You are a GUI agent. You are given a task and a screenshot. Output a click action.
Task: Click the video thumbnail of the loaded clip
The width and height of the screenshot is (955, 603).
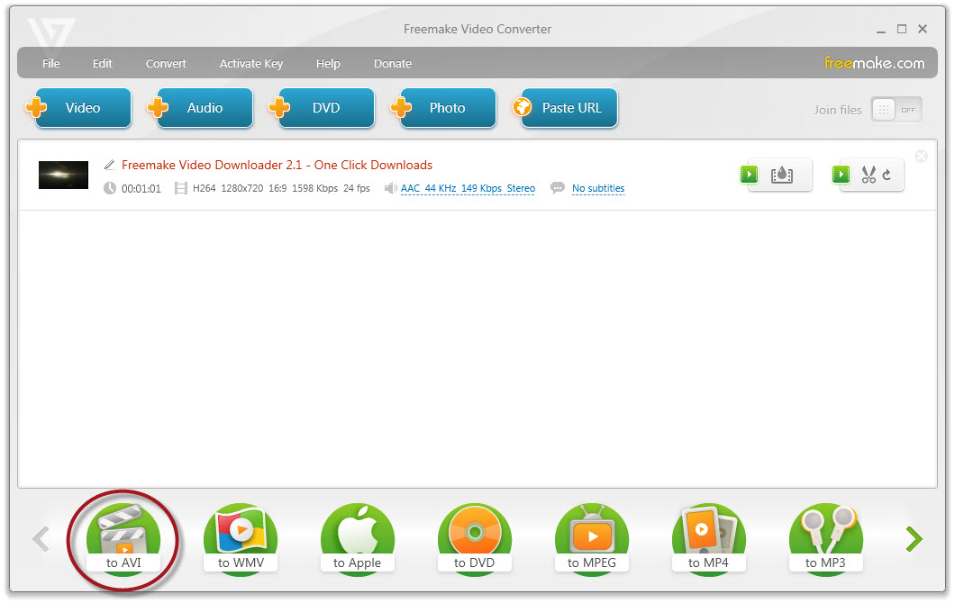point(63,175)
